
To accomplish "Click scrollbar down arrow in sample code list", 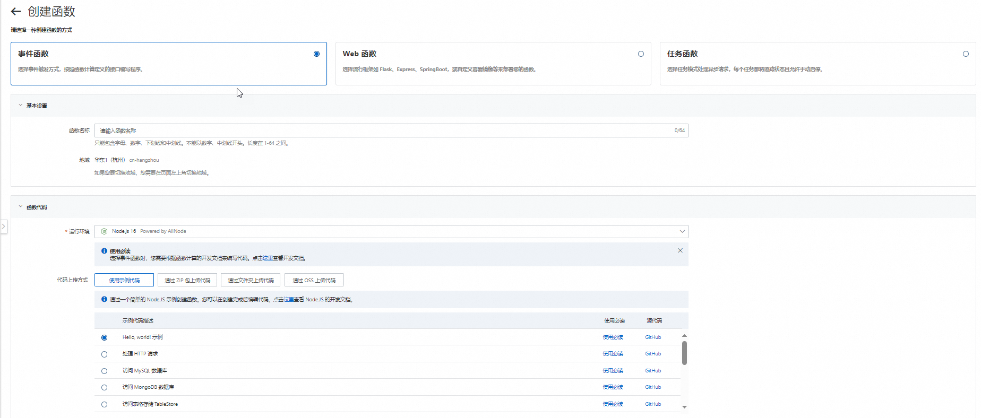I will [x=684, y=407].
